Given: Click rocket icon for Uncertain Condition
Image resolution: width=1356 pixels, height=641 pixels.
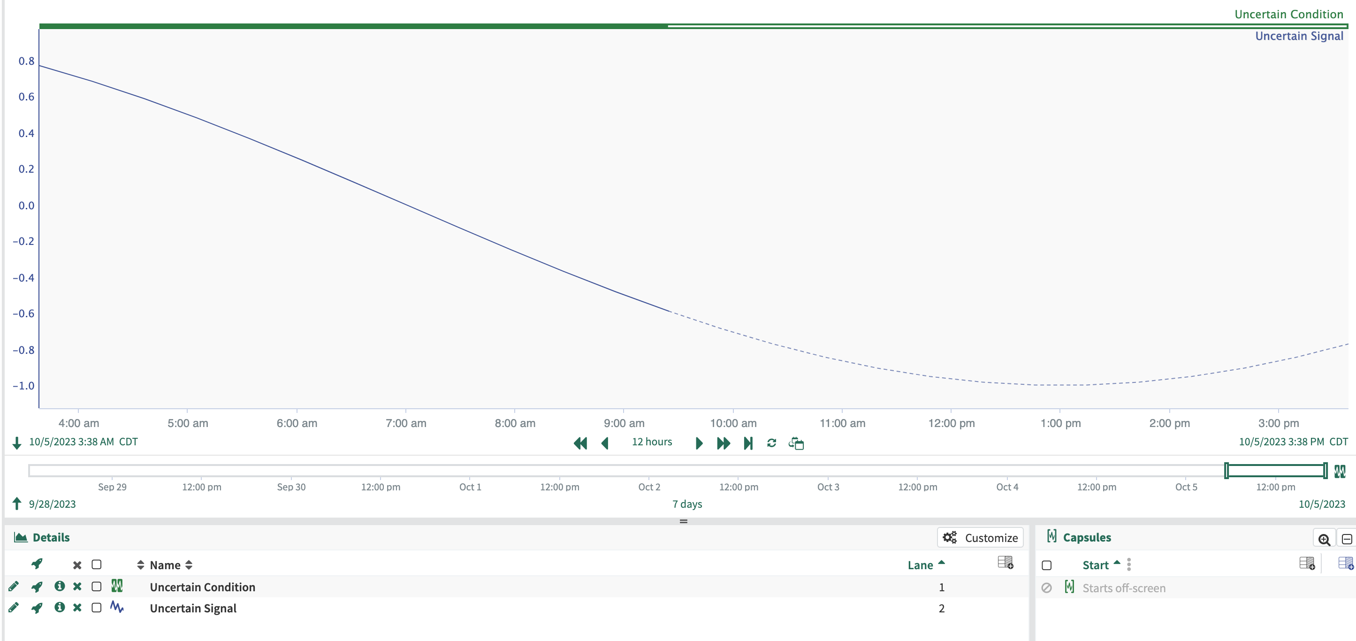Looking at the screenshot, I should tap(37, 586).
